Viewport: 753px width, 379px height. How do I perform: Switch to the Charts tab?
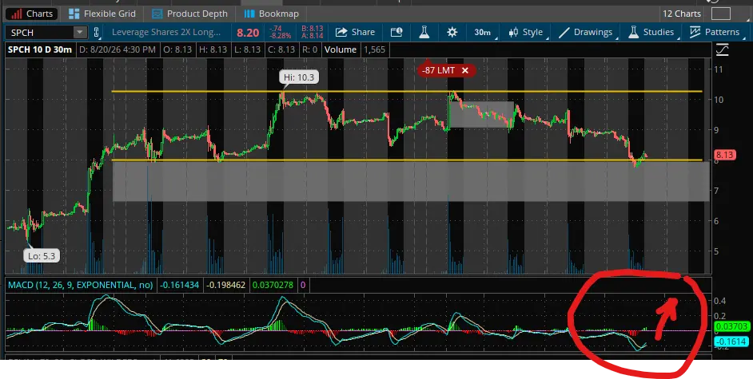(32, 14)
